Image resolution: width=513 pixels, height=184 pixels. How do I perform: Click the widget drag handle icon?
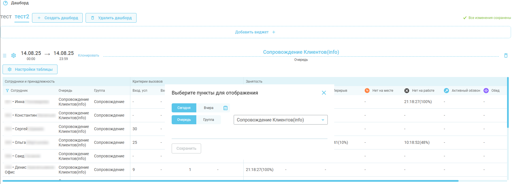pos(5,55)
